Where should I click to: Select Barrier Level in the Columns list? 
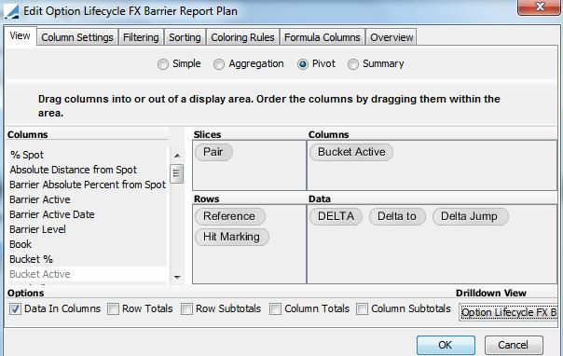[x=37, y=229]
